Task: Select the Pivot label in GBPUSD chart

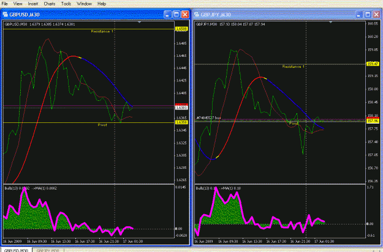Action: (102, 125)
